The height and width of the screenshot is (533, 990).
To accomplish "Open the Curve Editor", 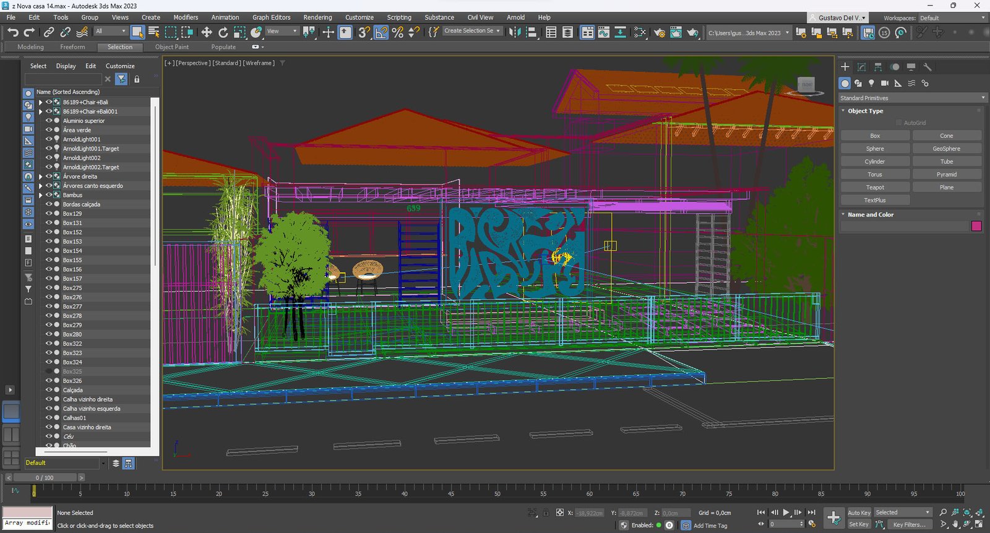I will (x=603, y=32).
